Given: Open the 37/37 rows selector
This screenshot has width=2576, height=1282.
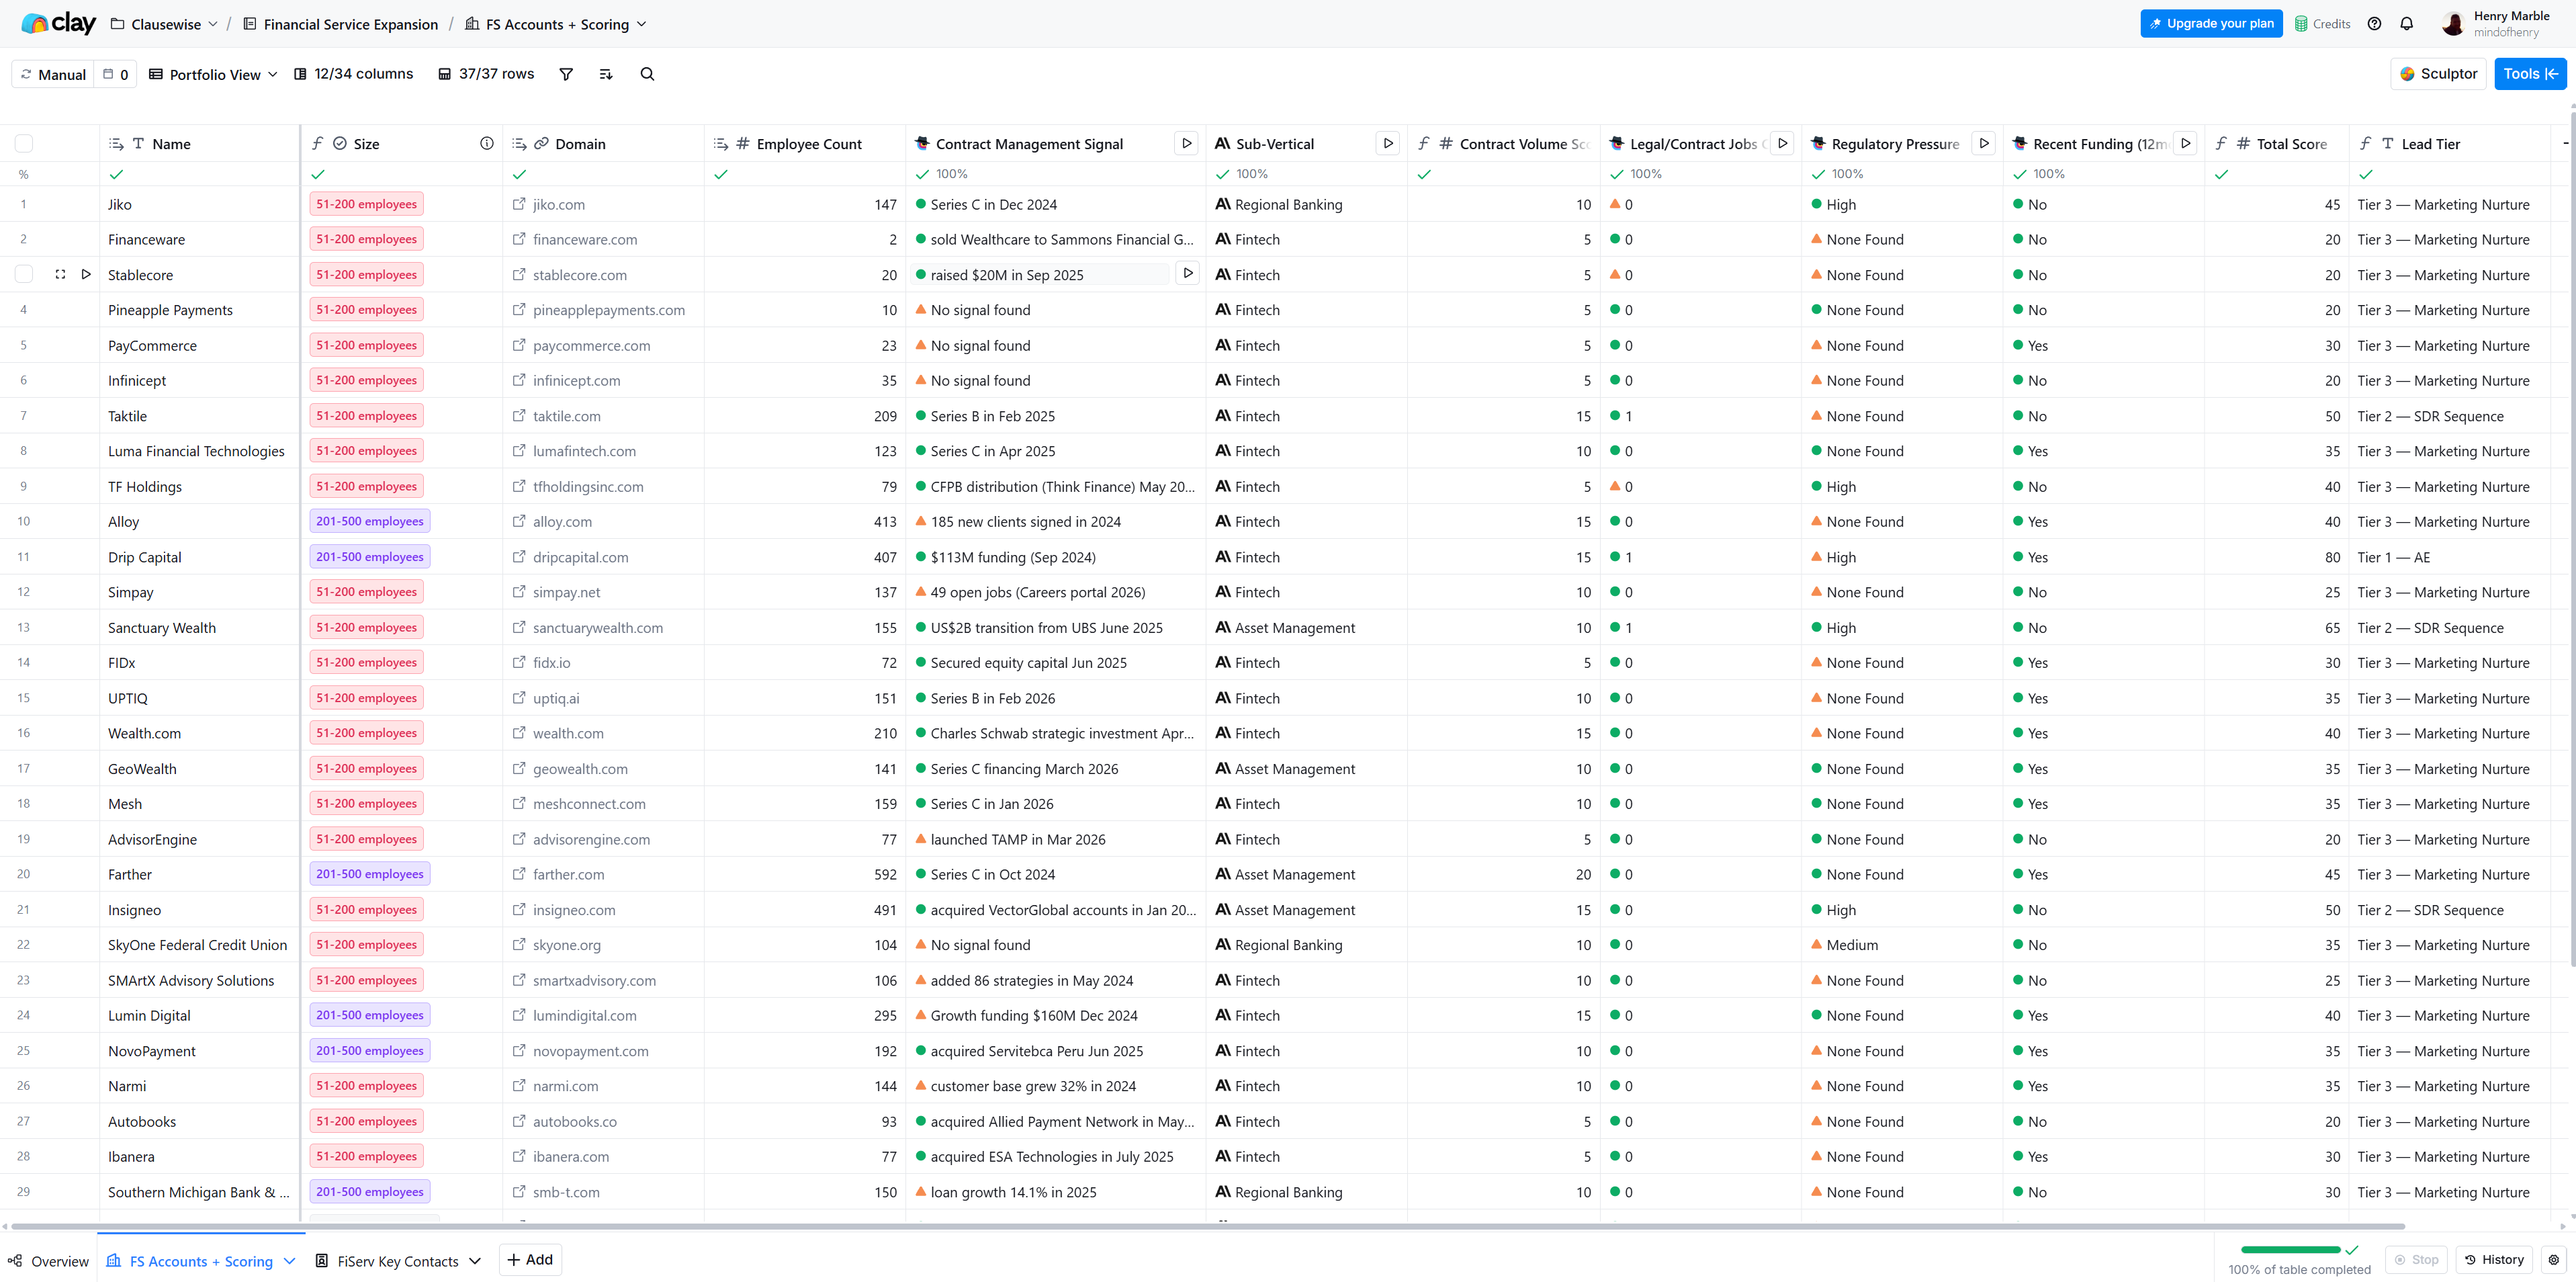Looking at the screenshot, I should pos(486,74).
